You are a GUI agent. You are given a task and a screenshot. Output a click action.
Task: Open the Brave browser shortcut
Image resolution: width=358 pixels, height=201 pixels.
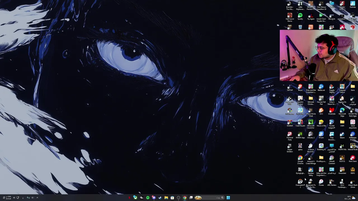(x=300, y=88)
